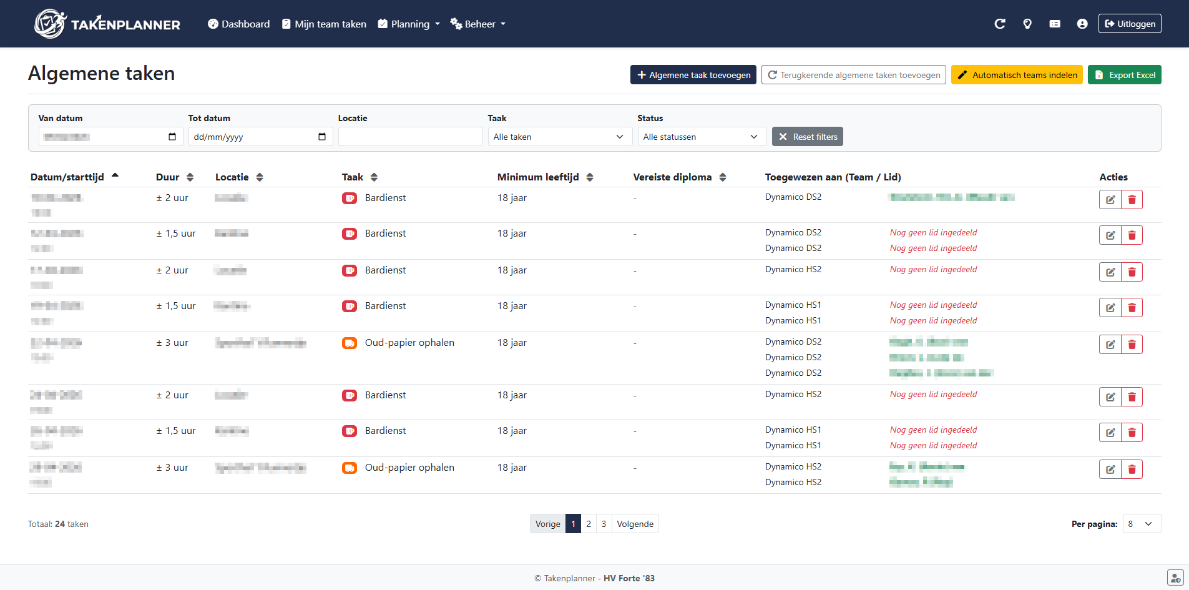Open the ID card icon in navbar
The width and height of the screenshot is (1189, 590).
(1054, 24)
